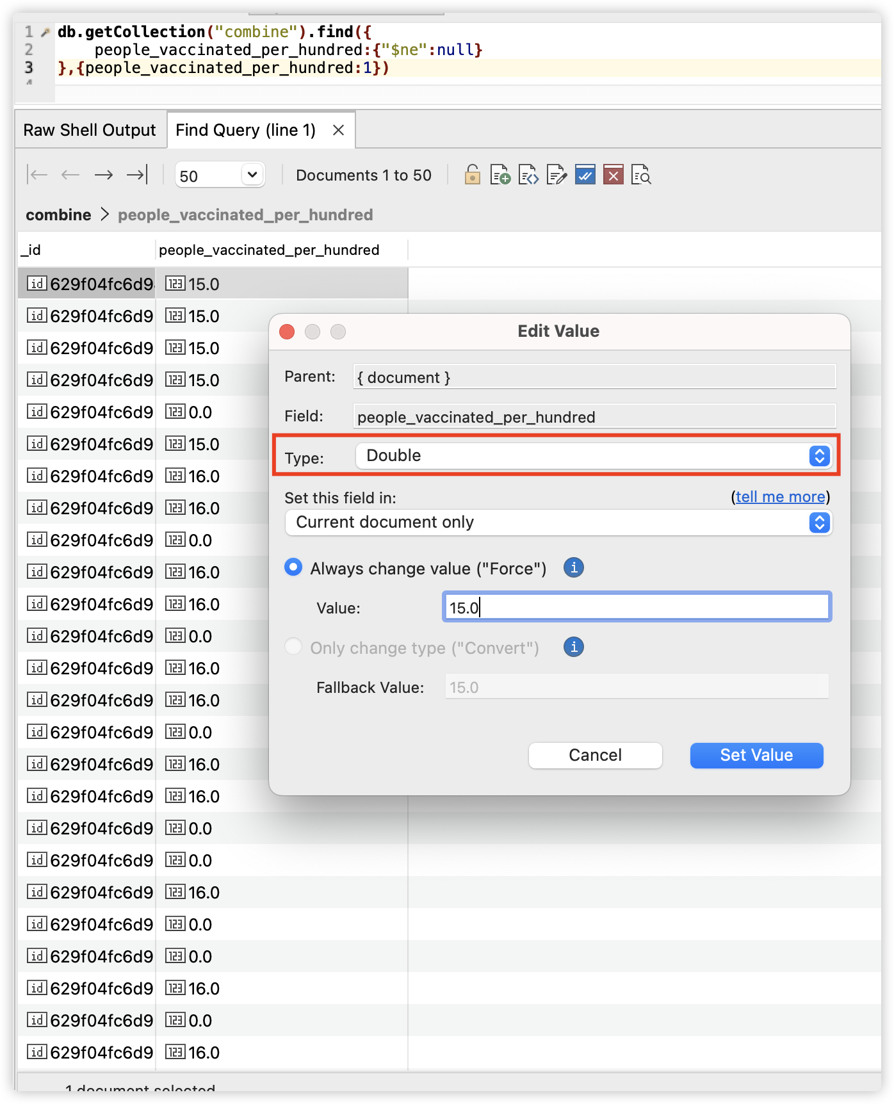Open the view document JSON icon
The height and width of the screenshot is (1104, 894).
(528, 175)
